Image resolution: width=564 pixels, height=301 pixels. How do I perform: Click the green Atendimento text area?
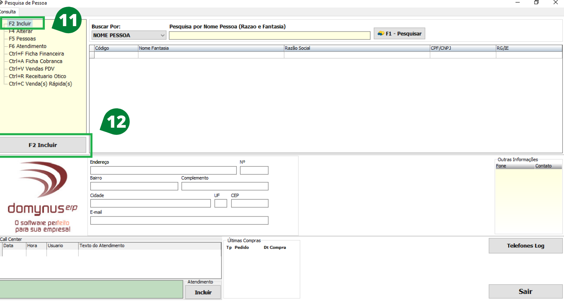(x=91, y=289)
